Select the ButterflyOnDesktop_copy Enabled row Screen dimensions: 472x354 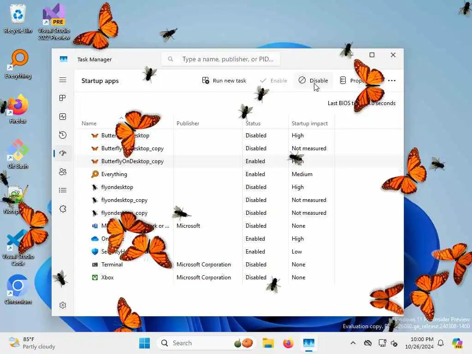239,161
